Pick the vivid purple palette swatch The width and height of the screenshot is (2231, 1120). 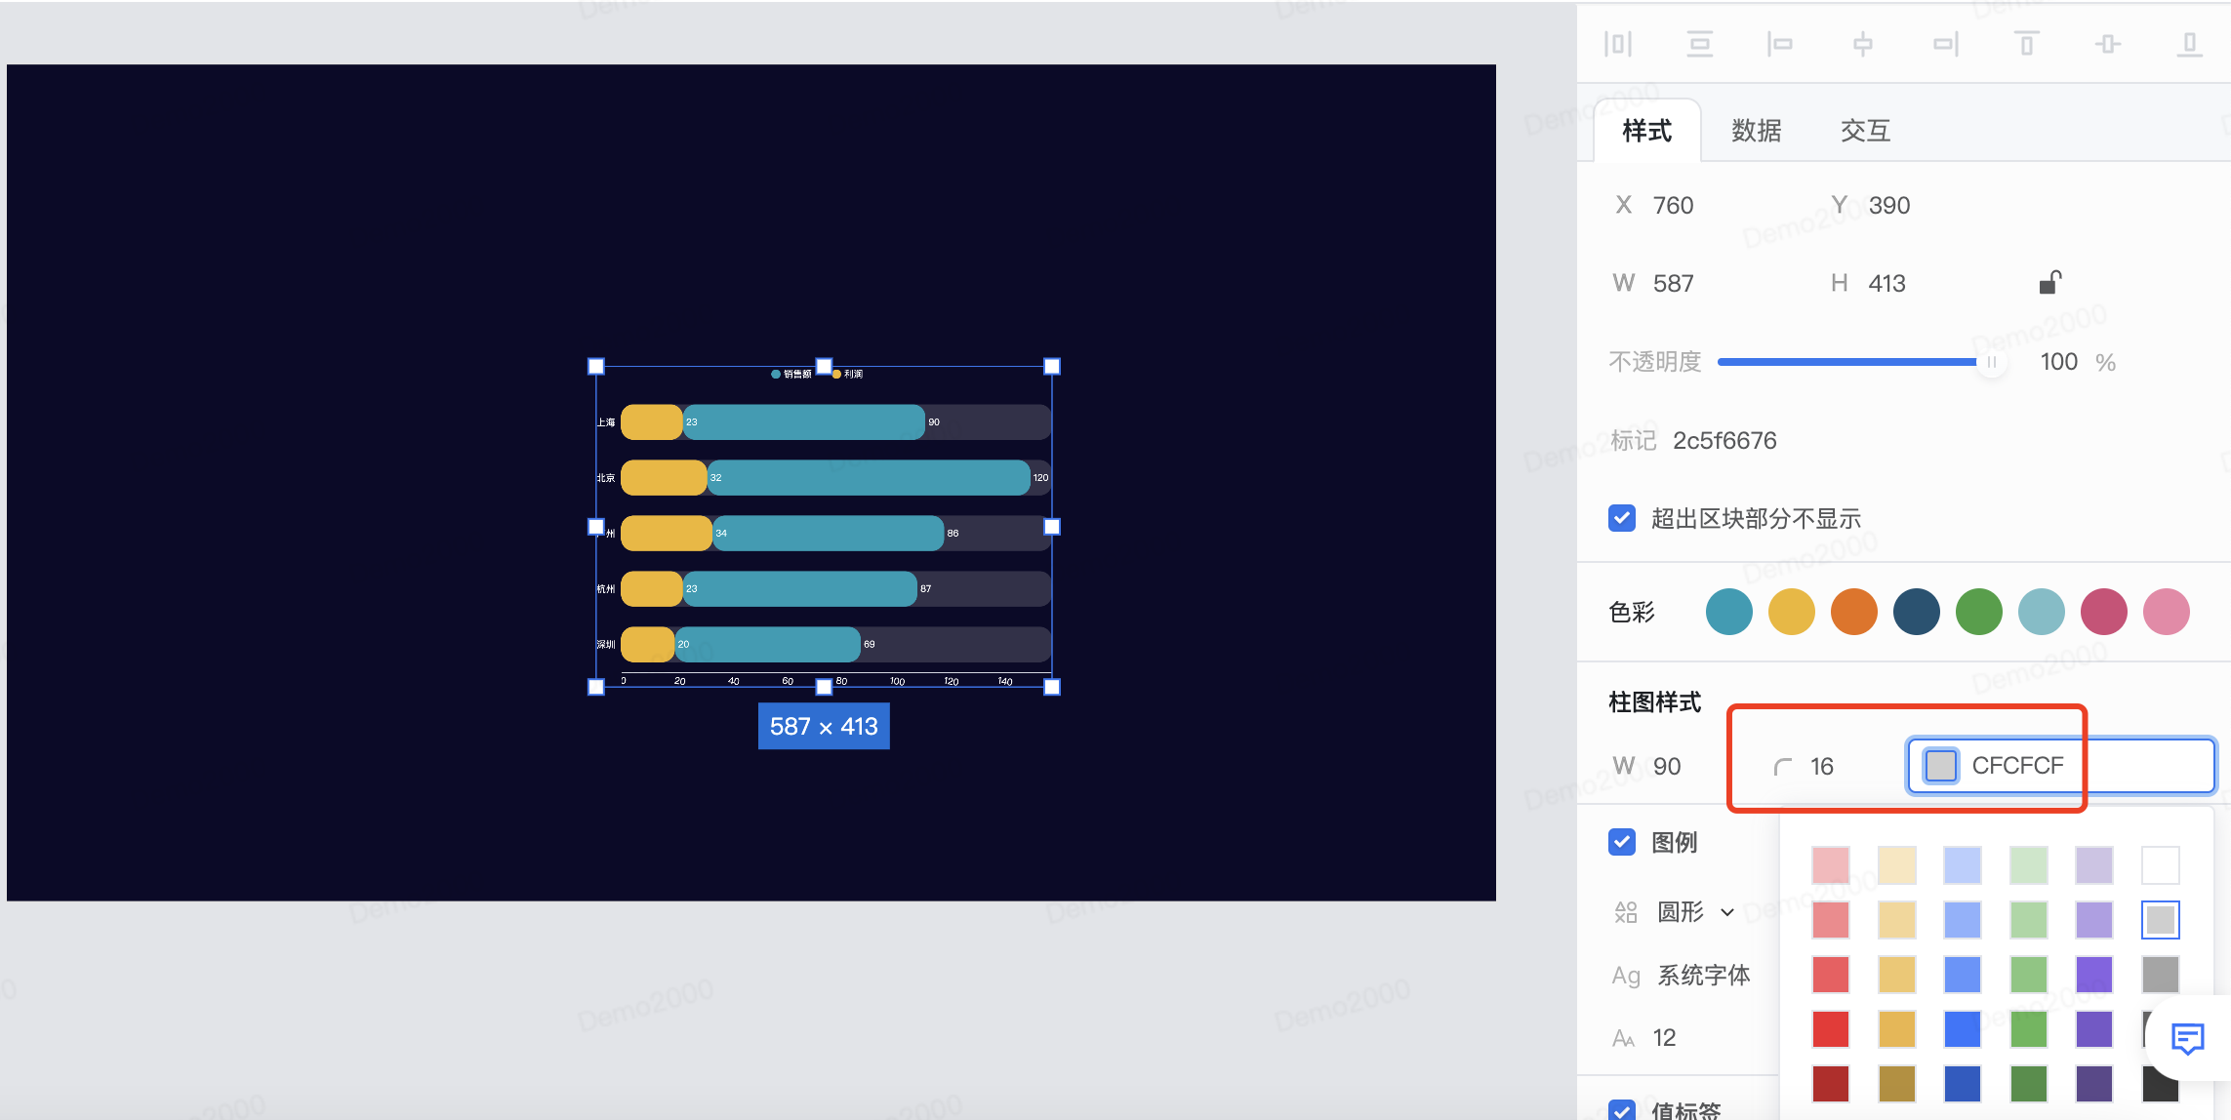(x=2094, y=975)
